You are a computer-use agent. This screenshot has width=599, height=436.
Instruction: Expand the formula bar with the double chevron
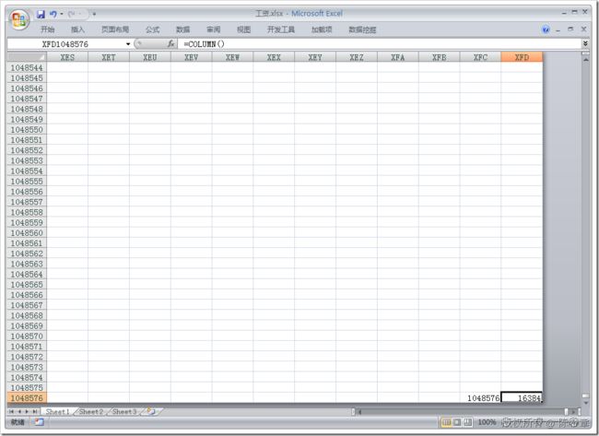coord(585,44)
